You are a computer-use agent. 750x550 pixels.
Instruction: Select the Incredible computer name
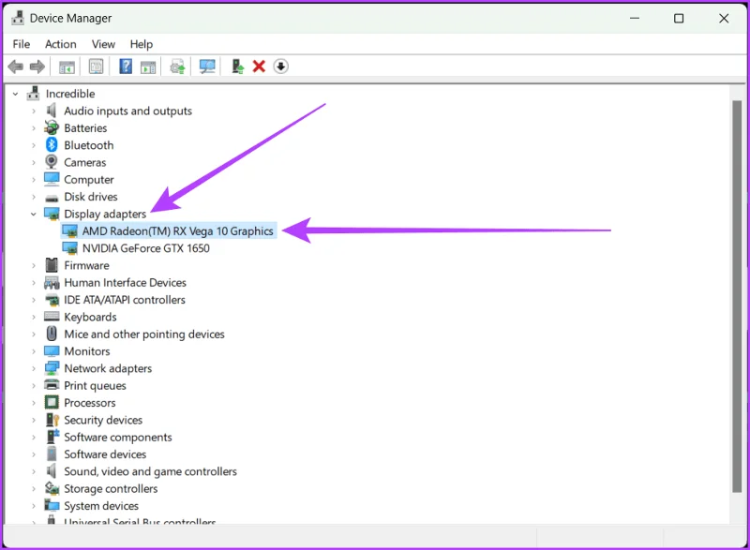click(x=70, y=94)
